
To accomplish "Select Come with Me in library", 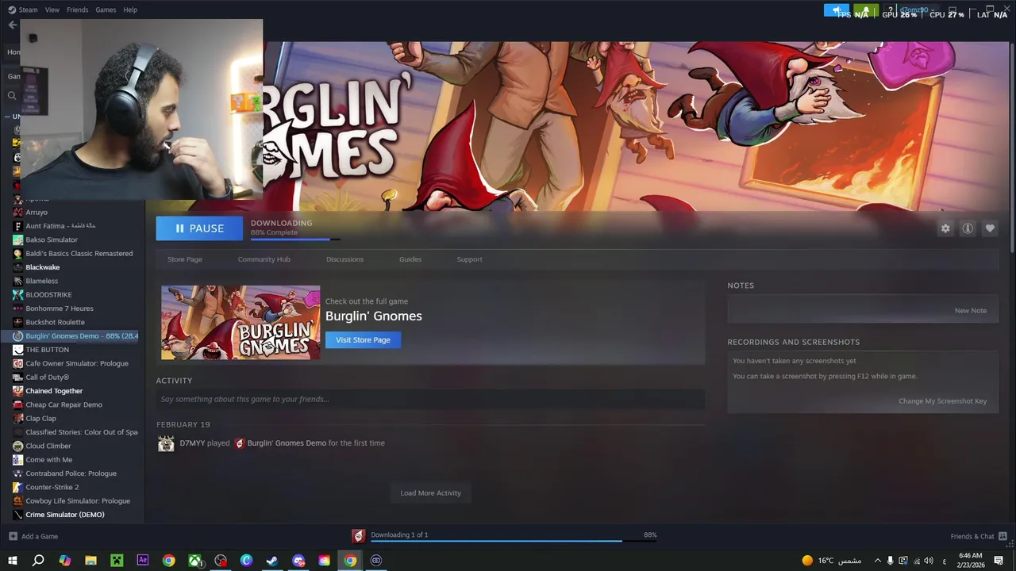I will coord(48,460).
